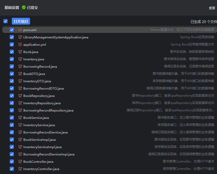Uncheck the pom.xml checkbox
Image resolution: width=217 pixels, height=174 pixels.
coord(12,30)
